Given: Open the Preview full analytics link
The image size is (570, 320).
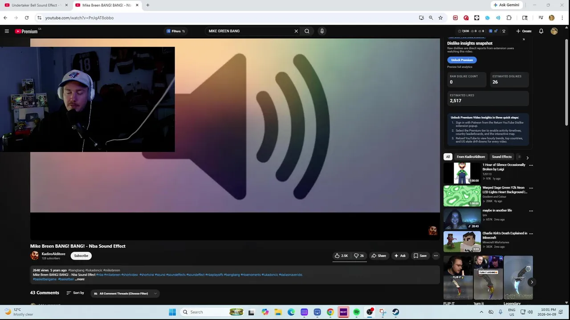Looking at the screenshot, I should pyautogui.click(x=460, y=67).
